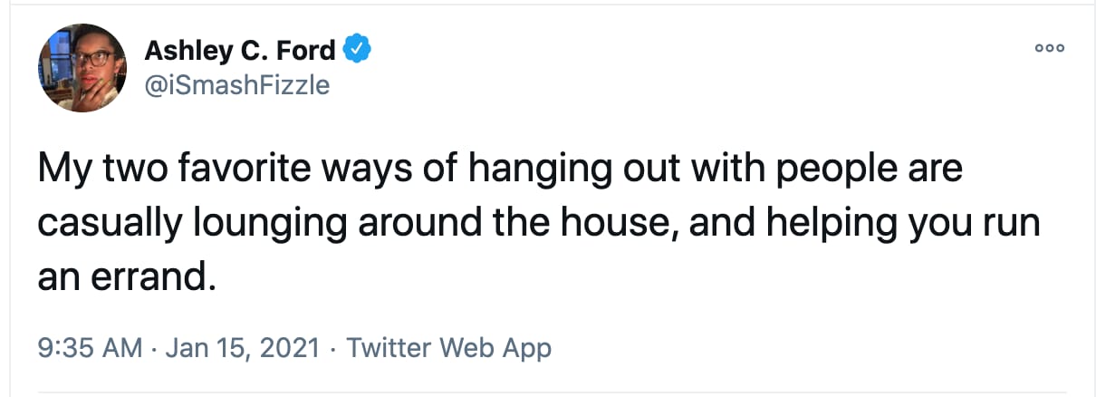Click the blue verified badge

pos(360,51)
